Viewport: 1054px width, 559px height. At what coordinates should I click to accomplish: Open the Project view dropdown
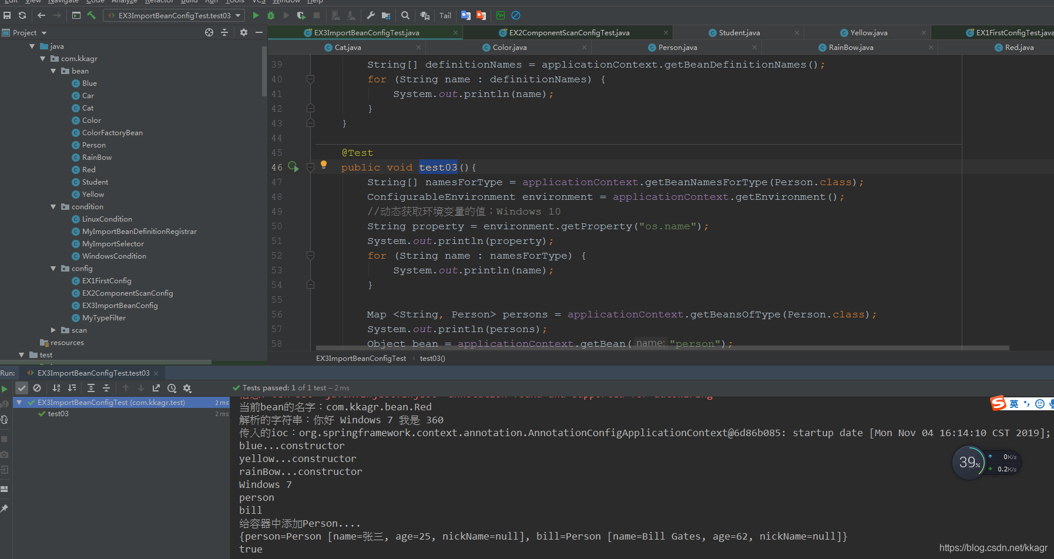click(25, 33)
